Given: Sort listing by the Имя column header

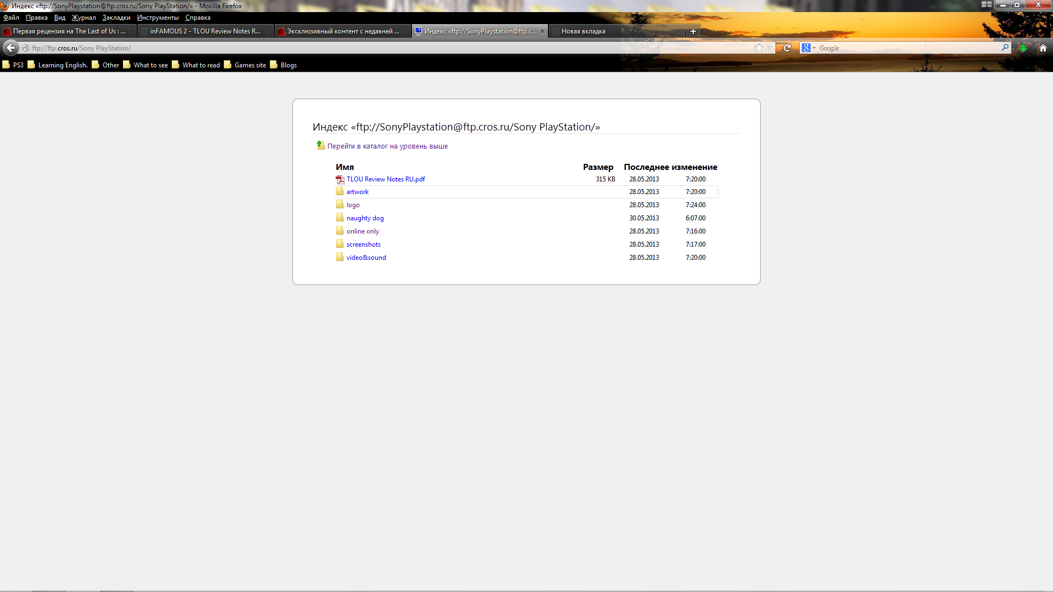Looking at the screenshot, I should [345, 167].
